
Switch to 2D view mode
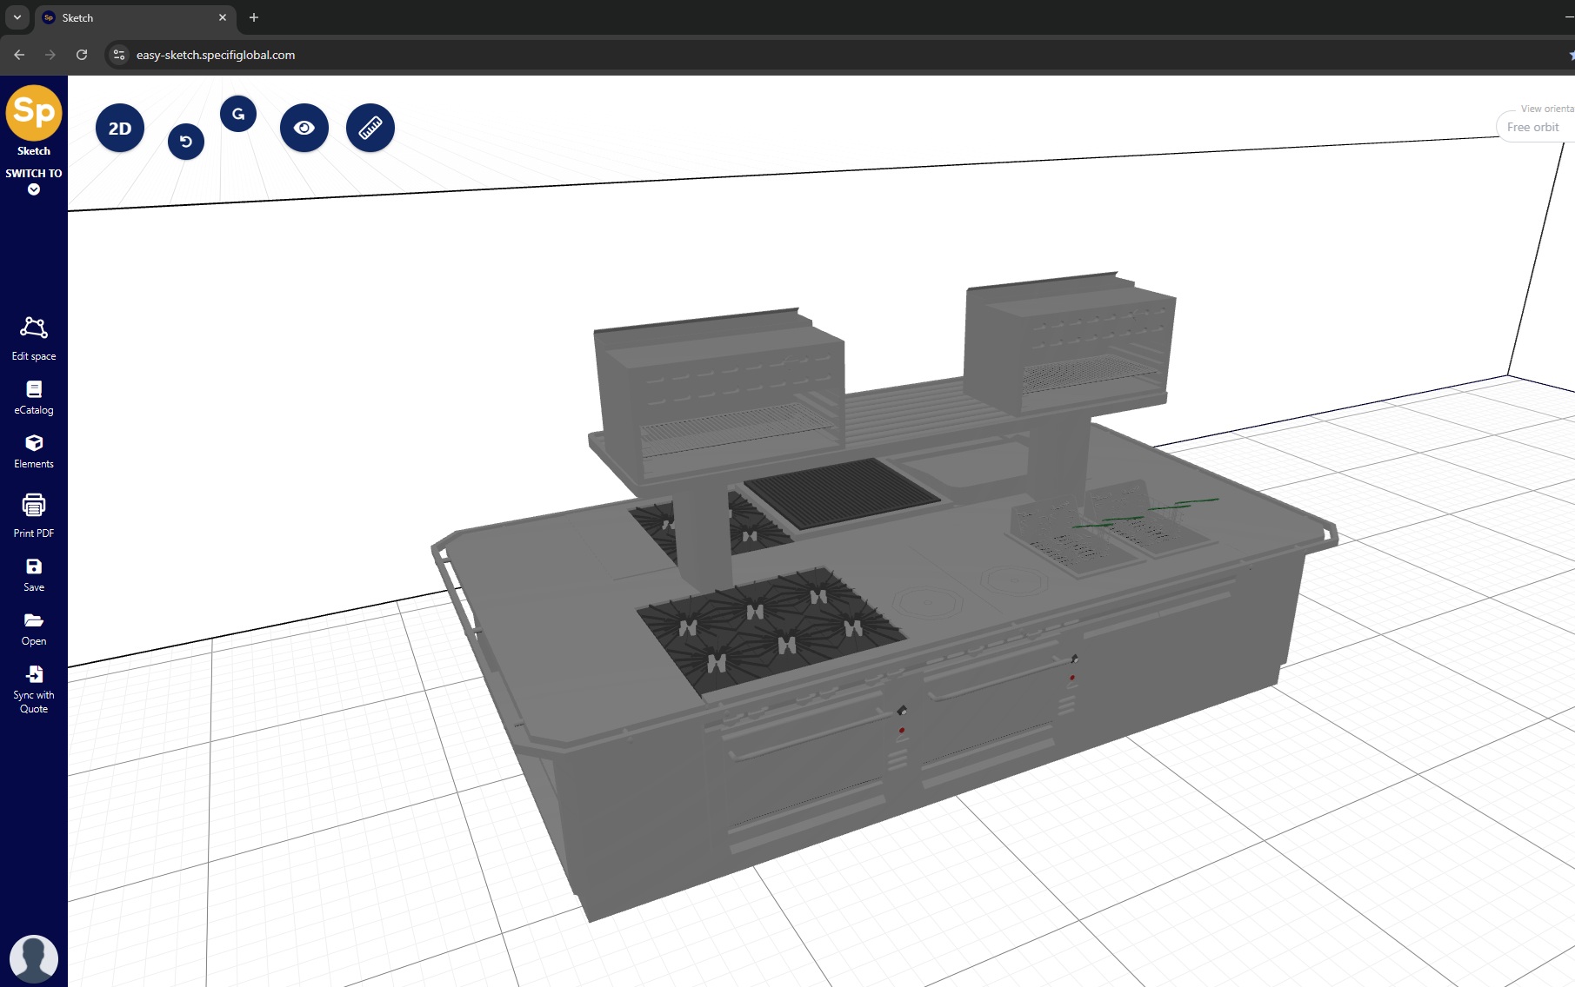click(x=120, y=129)
